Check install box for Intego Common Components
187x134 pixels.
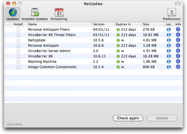point(18,67)
